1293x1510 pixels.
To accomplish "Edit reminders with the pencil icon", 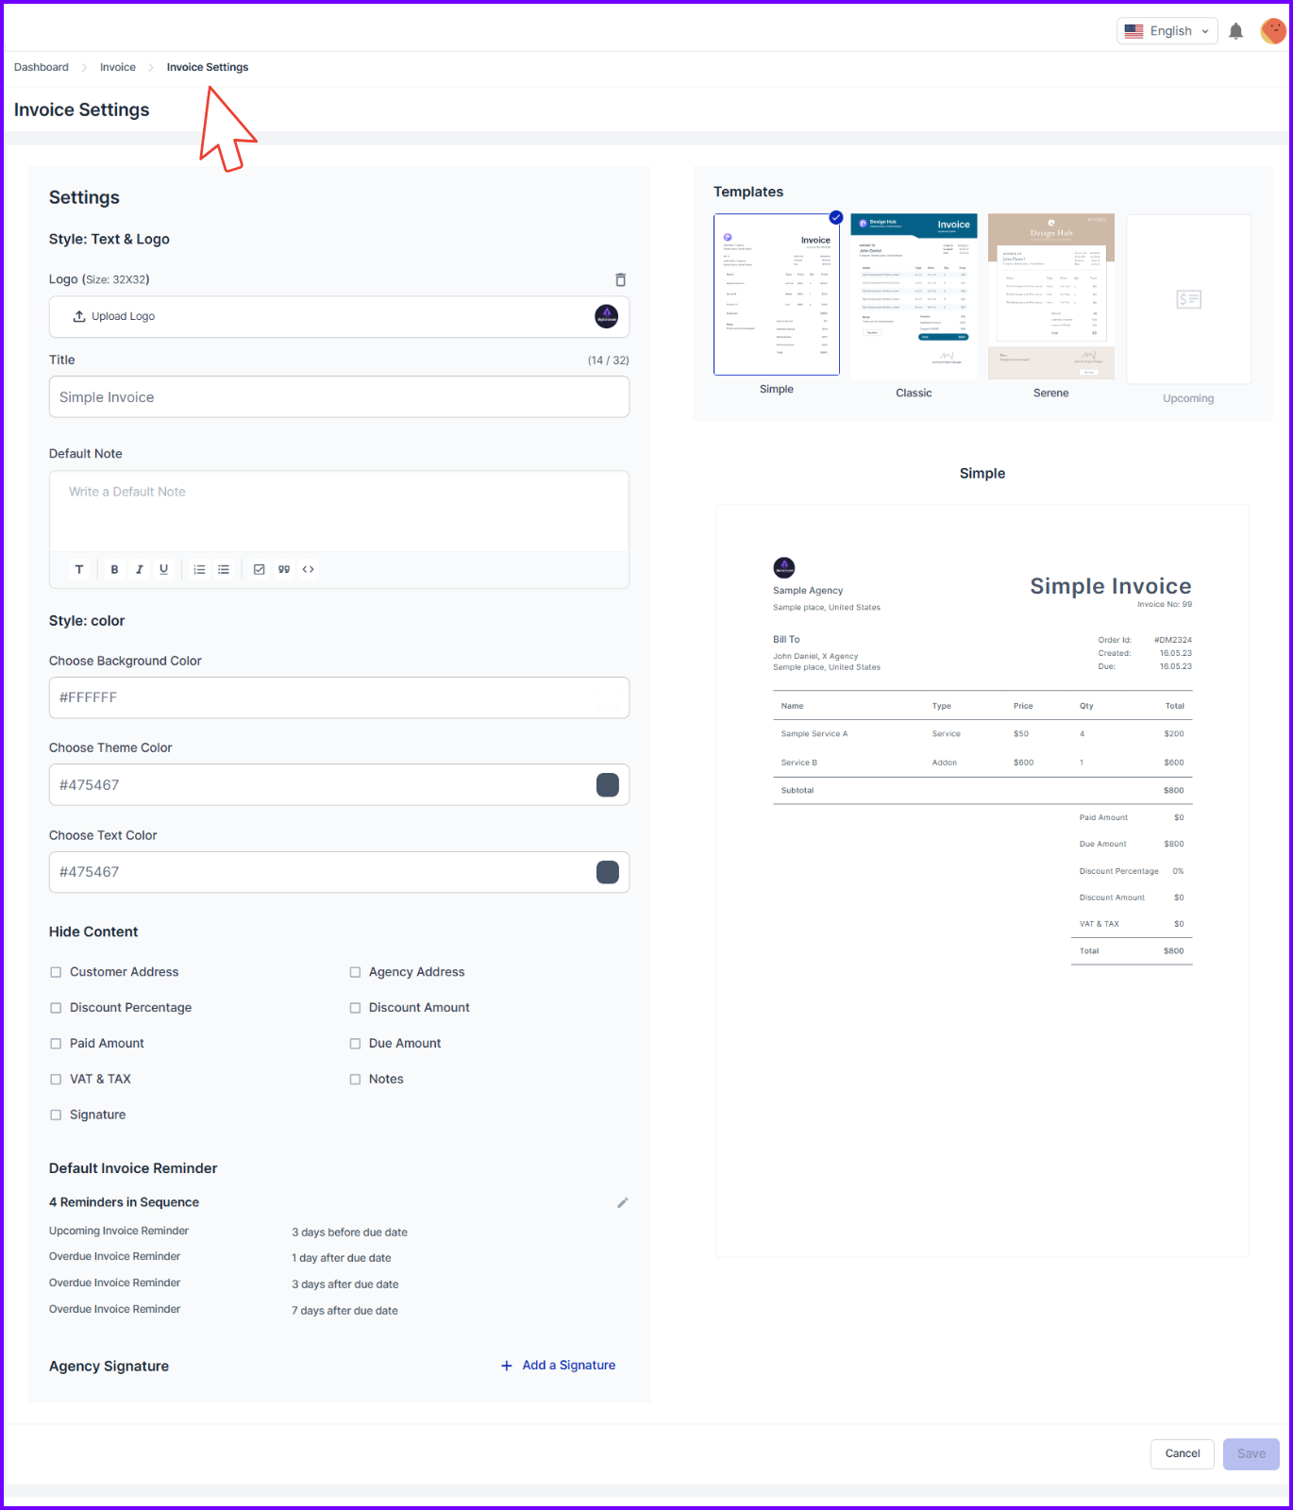I will (x=623, y=1202).
